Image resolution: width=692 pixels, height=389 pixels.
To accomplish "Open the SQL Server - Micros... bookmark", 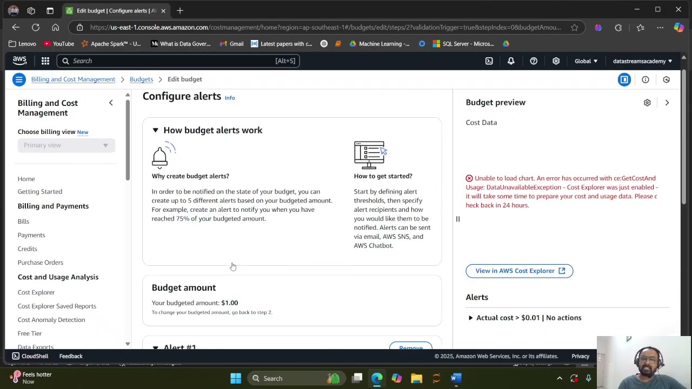I will 463,44.
